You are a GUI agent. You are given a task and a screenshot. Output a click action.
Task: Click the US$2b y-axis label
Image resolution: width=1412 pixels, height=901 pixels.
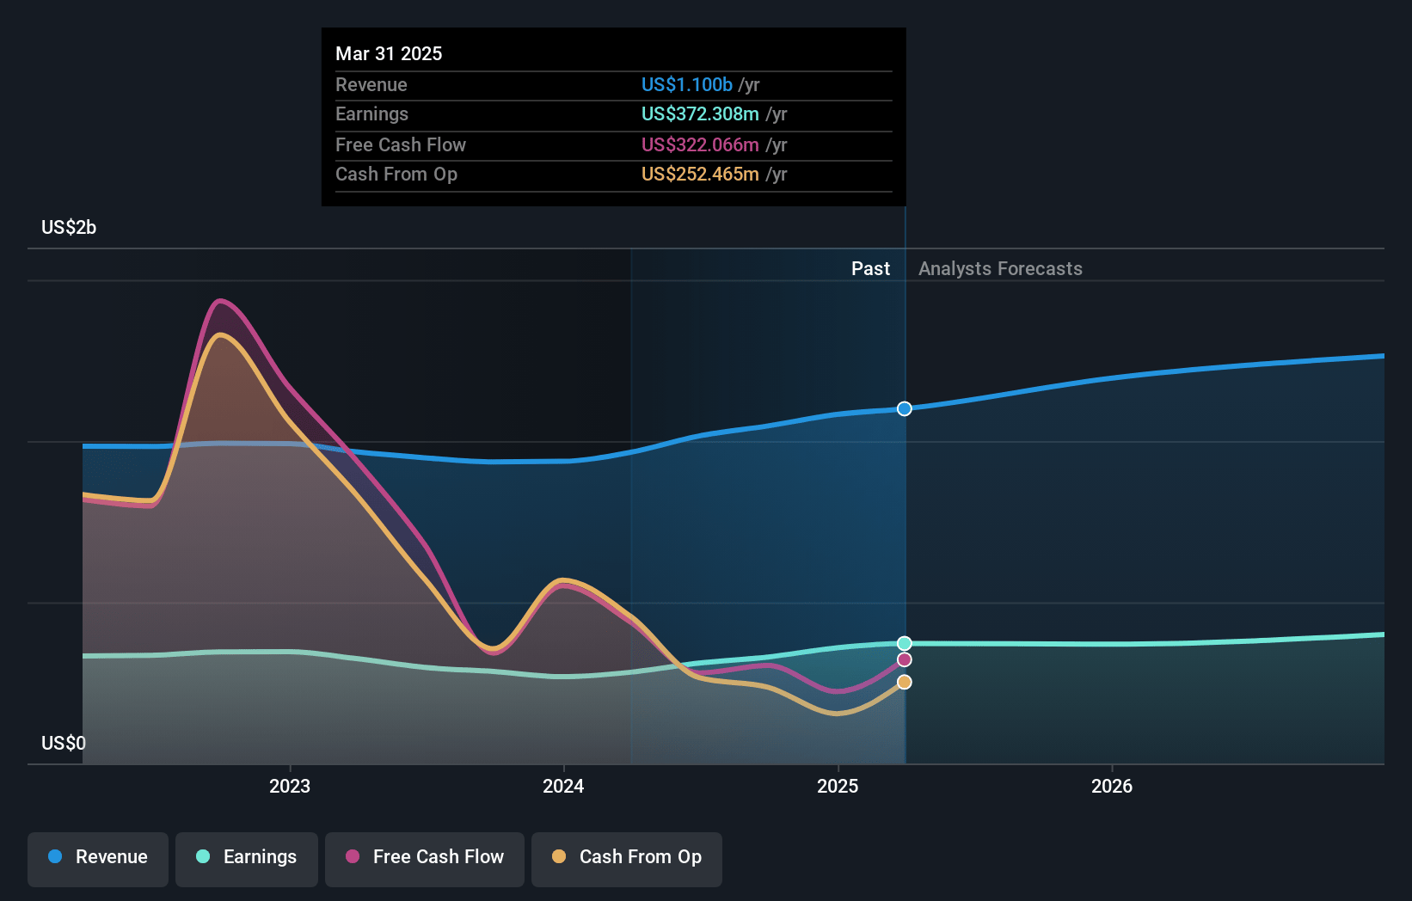69,227
